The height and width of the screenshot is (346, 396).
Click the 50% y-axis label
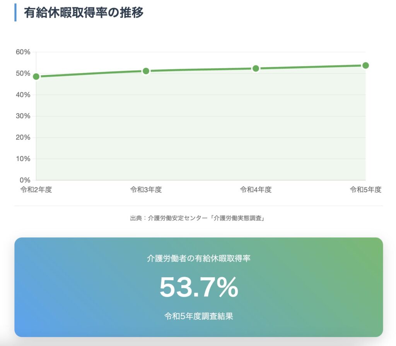coord(23,73)
